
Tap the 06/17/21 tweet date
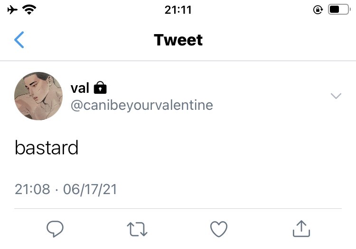point(90,189)
